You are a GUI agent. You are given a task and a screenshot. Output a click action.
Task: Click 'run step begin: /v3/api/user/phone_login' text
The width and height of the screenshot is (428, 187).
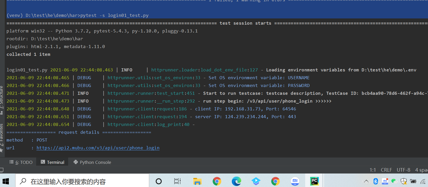[x=258, y=101]
